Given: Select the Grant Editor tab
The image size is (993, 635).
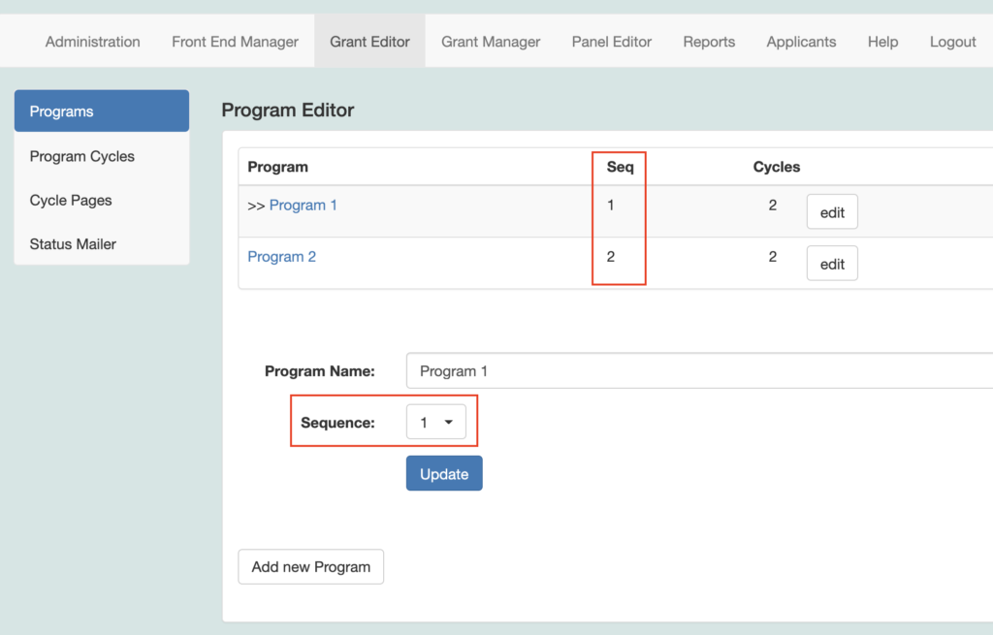Looking at the screenshot, I should pyautogui.click(x=369, y=42).
